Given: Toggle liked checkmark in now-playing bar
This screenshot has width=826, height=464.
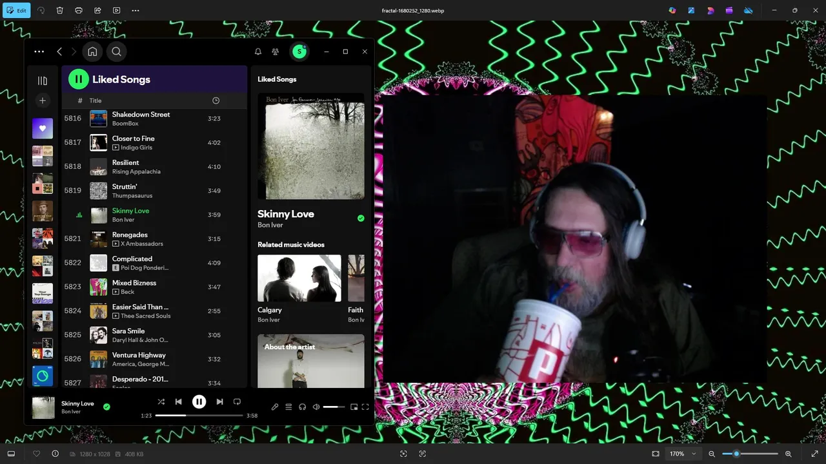Looking at the screenshot, I should pyautogui.click(x=106, y=407).
